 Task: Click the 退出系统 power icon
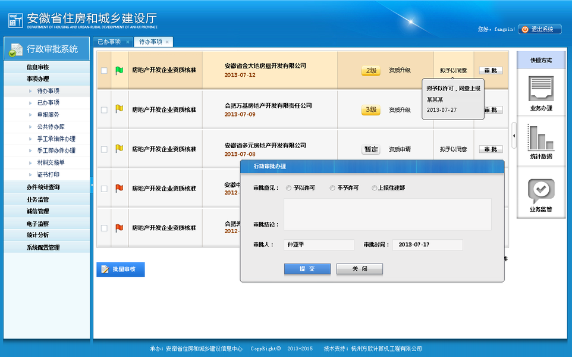pos(524,30)
